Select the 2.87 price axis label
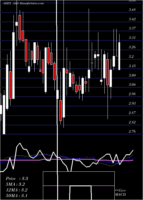Screen dimensions: 143x200 [132, 113]
